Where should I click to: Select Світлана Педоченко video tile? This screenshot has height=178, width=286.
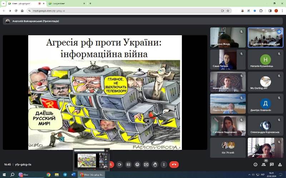click(x=228, y=126)
